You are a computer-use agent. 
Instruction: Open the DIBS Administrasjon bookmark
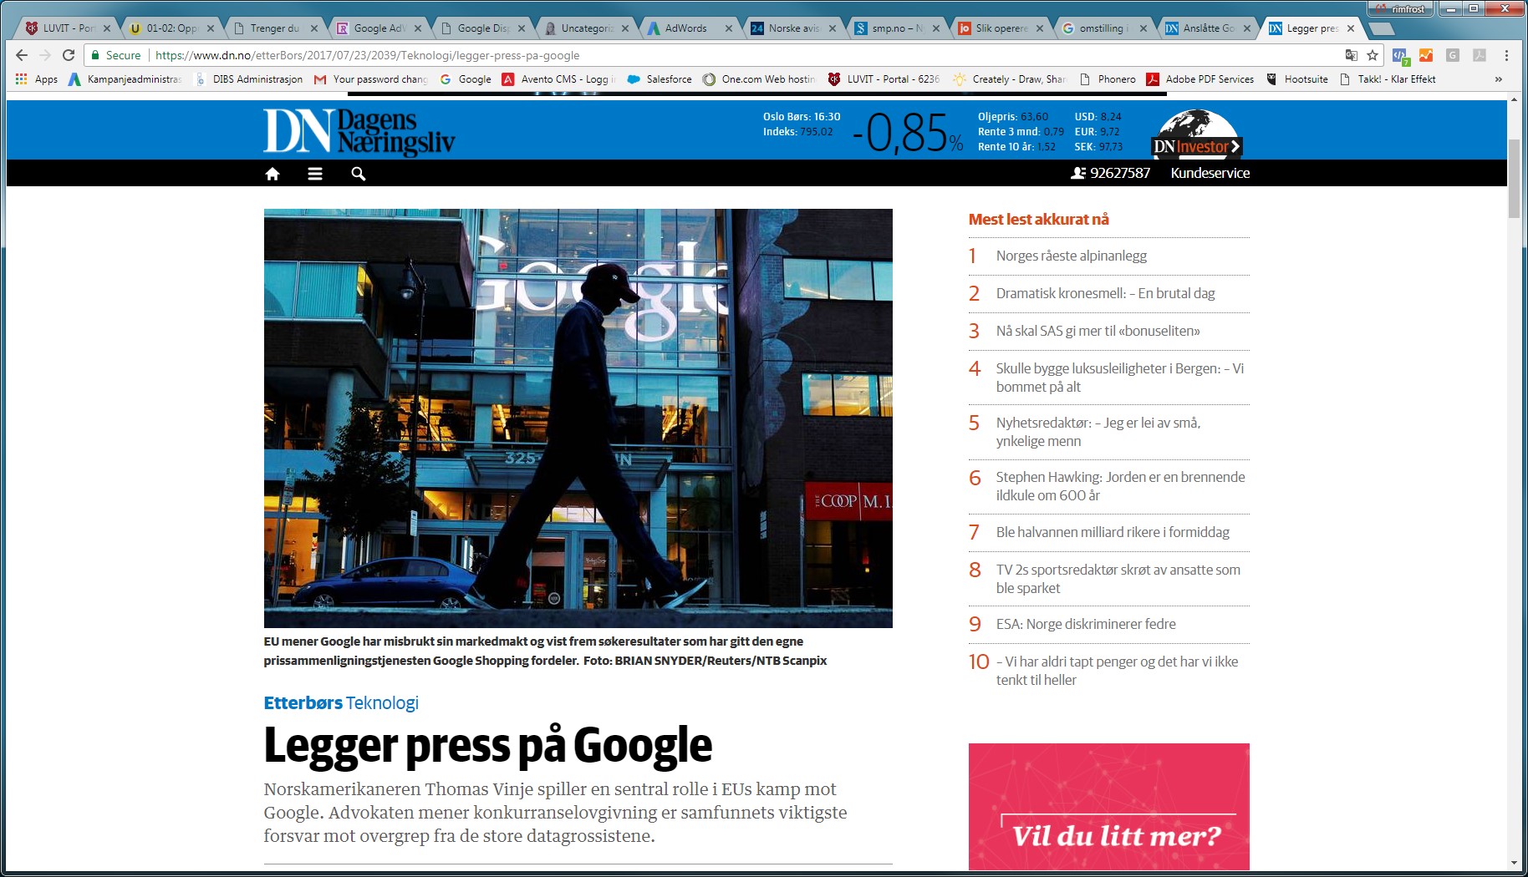point(248,79)
